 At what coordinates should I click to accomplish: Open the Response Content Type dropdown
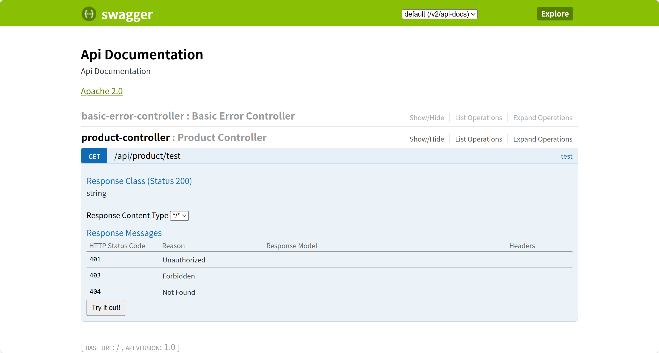point(179,216)
